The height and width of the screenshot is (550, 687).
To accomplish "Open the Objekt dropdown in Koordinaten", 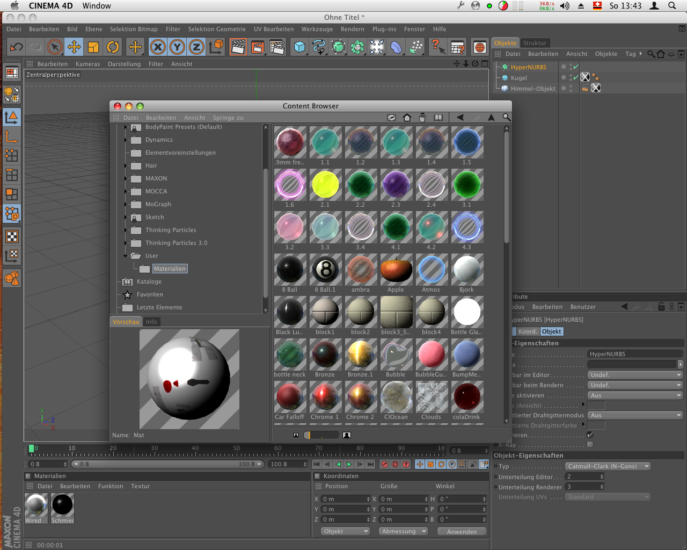I will [x=346, y=531].
